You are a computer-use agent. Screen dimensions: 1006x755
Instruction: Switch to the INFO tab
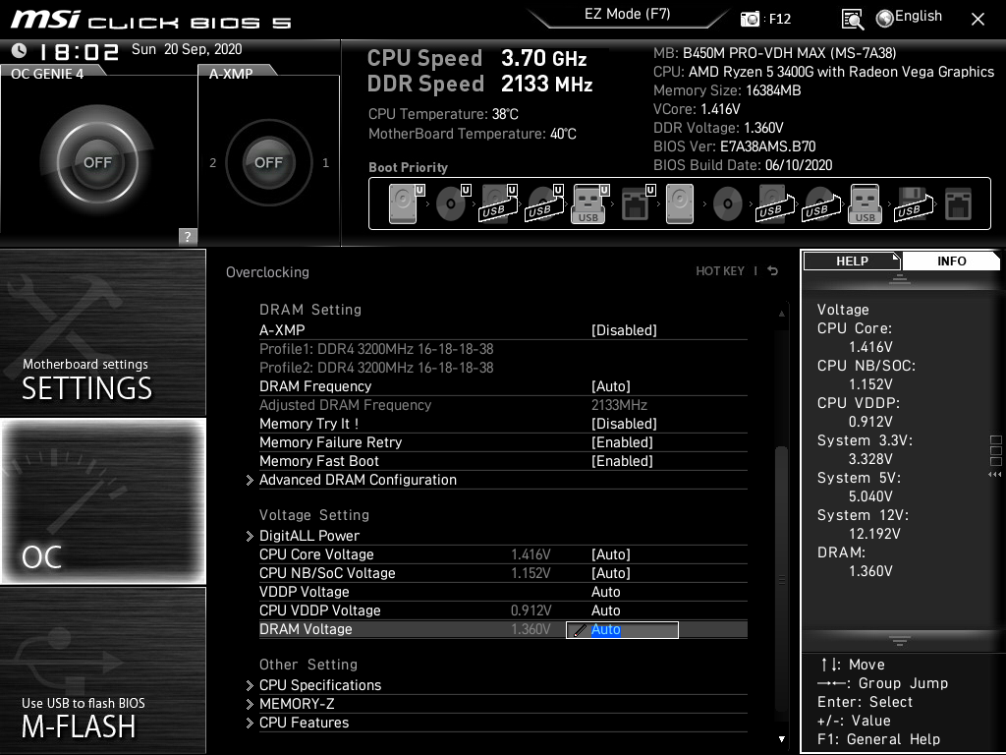(951, 261)
